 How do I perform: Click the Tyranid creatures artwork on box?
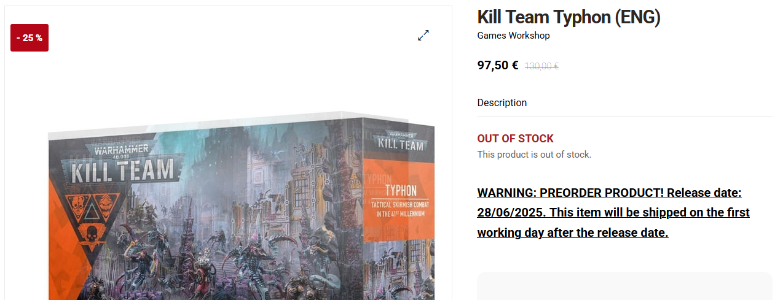pos(246,258)
